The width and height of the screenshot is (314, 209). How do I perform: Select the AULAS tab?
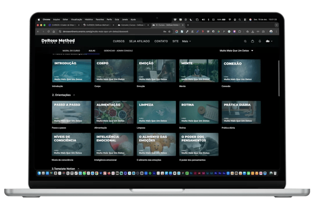tap(92, 51)
